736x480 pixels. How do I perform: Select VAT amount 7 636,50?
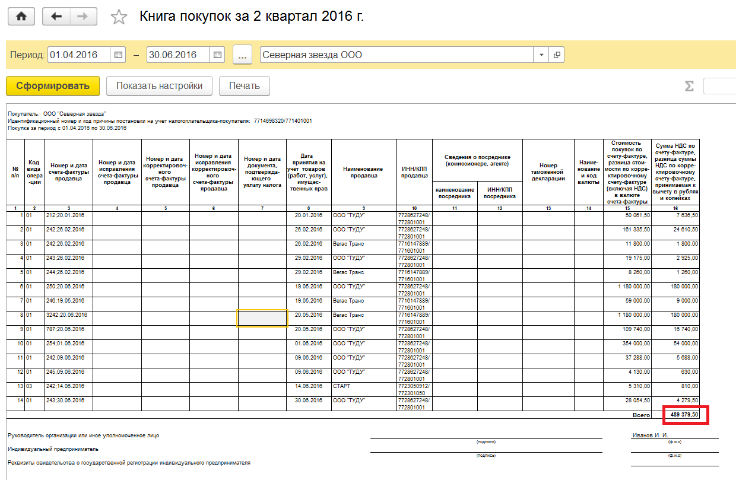[x=675, y=218]
